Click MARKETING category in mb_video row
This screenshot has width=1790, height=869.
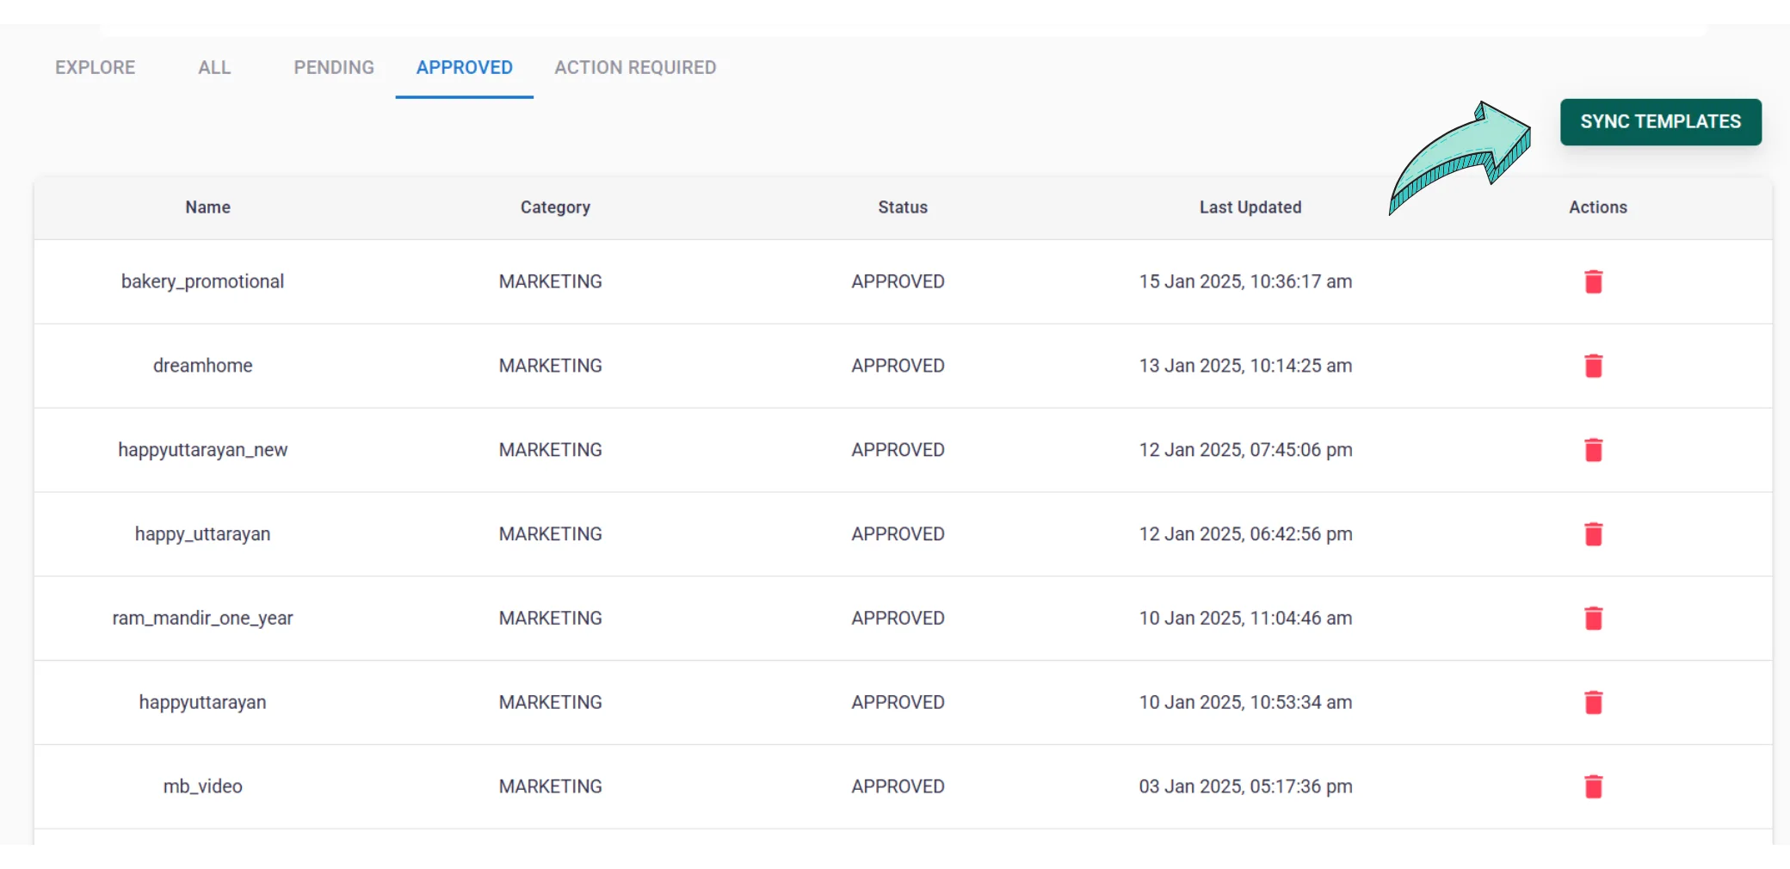(551, 786)
